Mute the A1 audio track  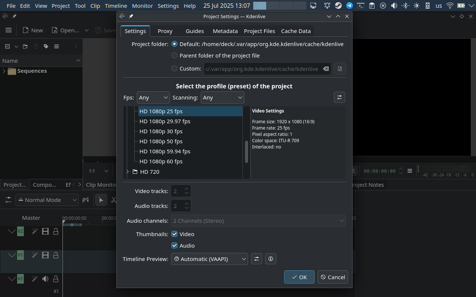(45, 279)
